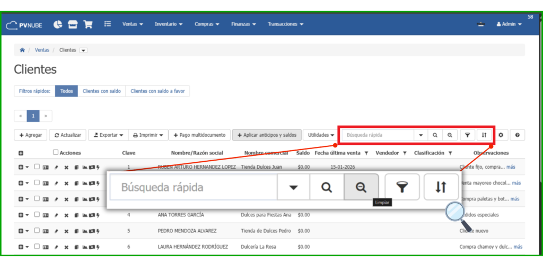This screenshot has height=262, width=543.
Task: Expand the Exportar dropdown
Action: [108, 135]
